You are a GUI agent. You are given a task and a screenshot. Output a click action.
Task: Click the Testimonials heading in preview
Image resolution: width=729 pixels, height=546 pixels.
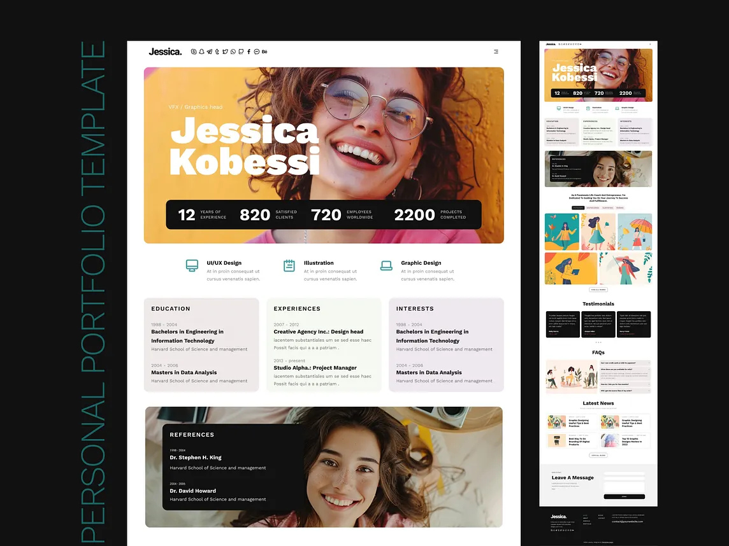598,304
